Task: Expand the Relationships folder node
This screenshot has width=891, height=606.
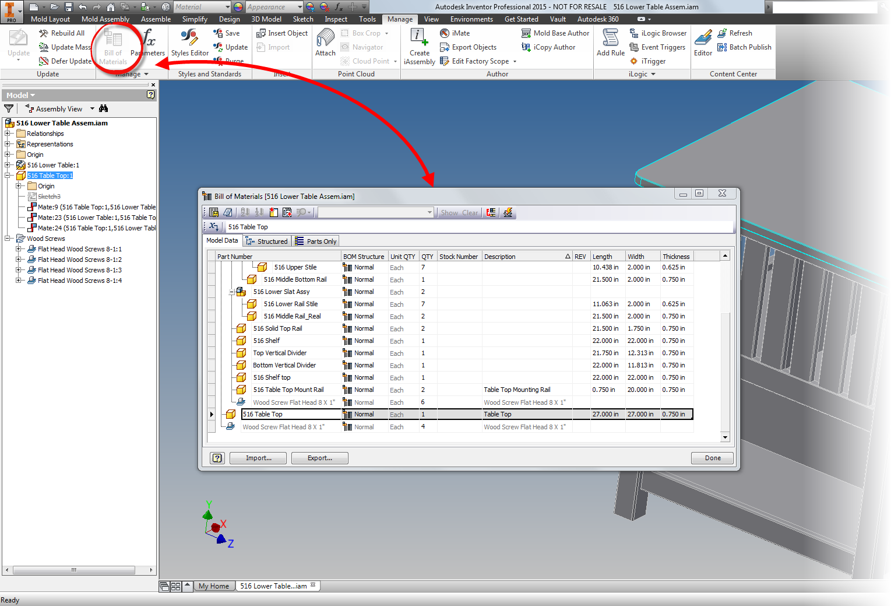Action: point(8,134)
